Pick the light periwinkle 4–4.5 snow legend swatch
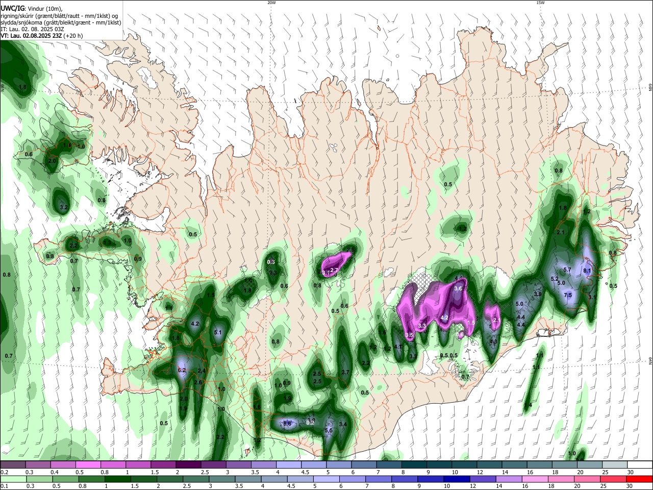This screenshot has width=653, height=490. pyautogui.click(x=288, y=465)
